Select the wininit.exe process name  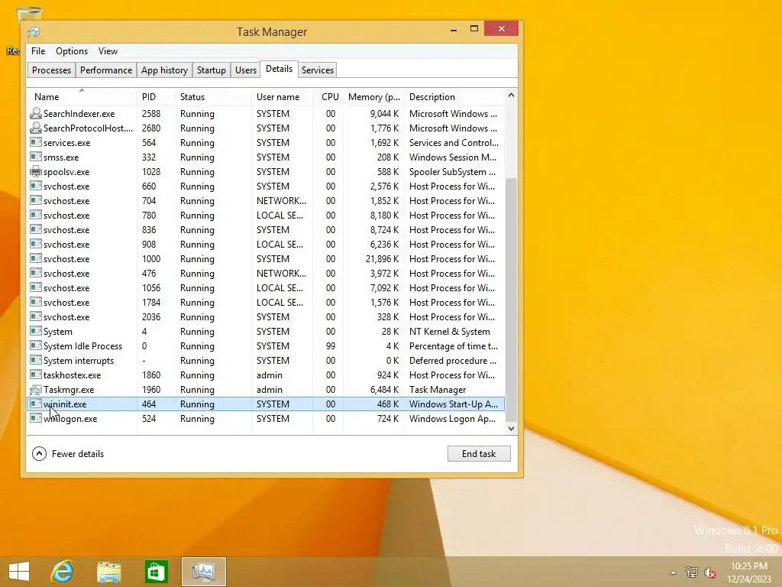pos(65,404)
